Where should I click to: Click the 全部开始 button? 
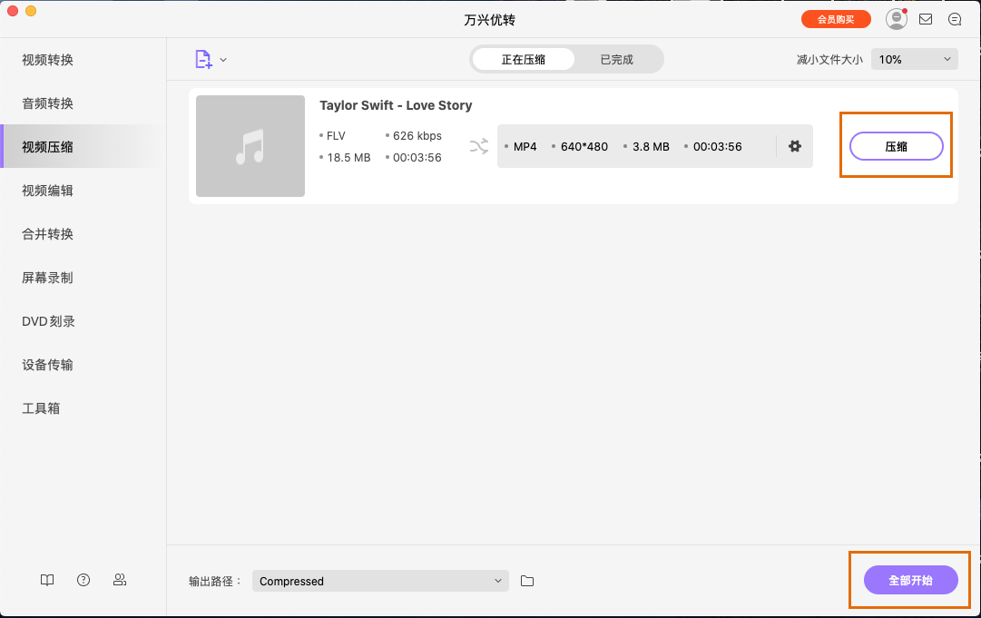click(x=911, y=580)
